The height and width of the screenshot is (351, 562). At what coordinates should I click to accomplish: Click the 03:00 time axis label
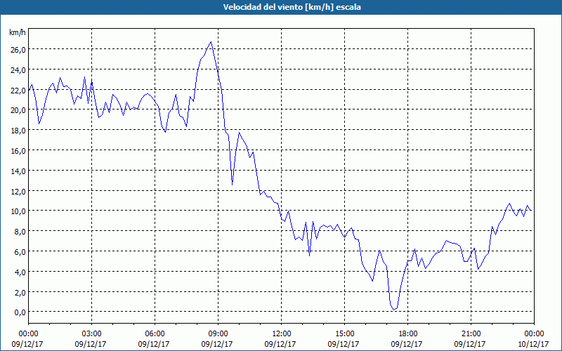pos(91,334)
